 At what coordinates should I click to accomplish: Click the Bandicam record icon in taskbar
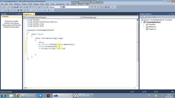pyautogui.click(x=48, y=96)
